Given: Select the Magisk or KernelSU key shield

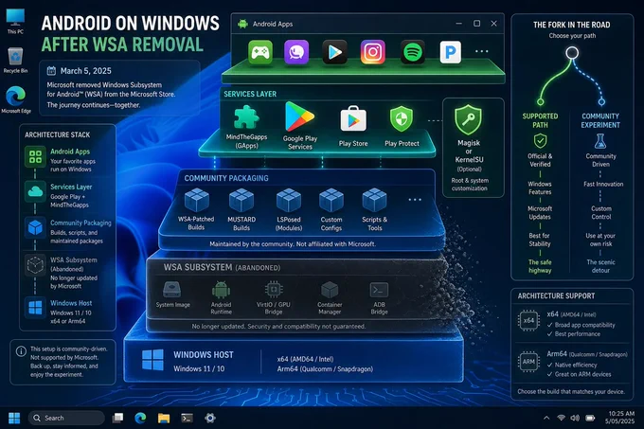Looking at the screenshot, I should coord(468,120).
